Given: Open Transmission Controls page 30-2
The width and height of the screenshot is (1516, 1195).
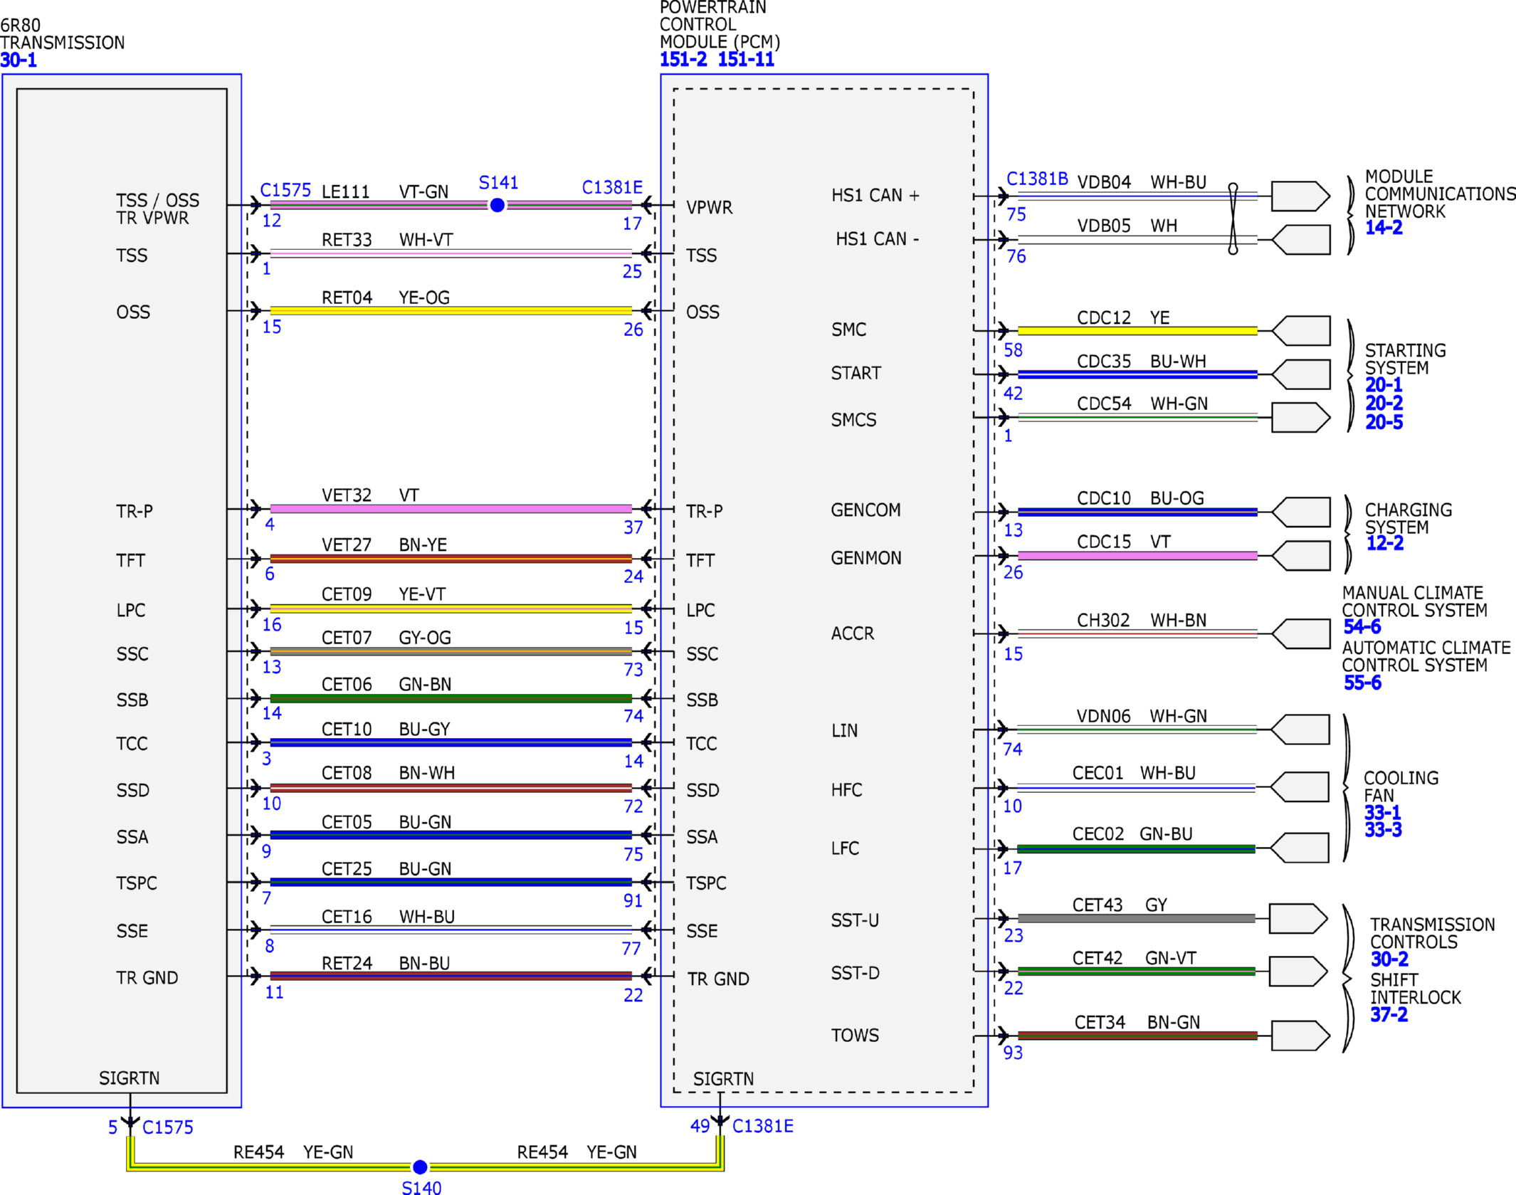Looking at the screenshot, I should [1389, 959].
